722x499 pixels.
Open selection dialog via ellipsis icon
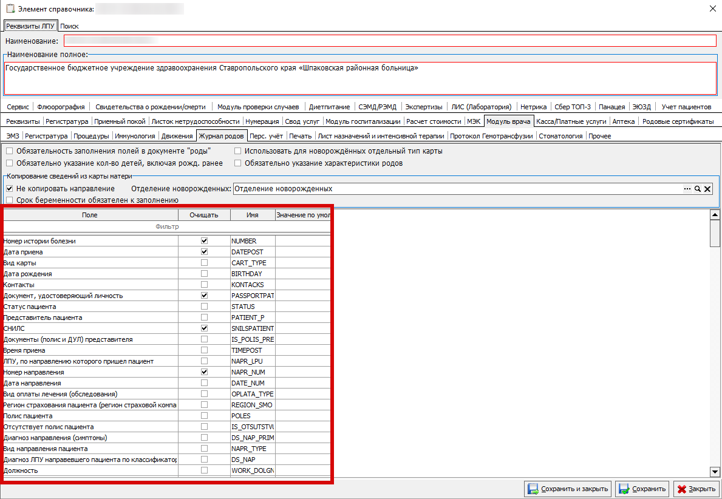[x=687, y=189]
